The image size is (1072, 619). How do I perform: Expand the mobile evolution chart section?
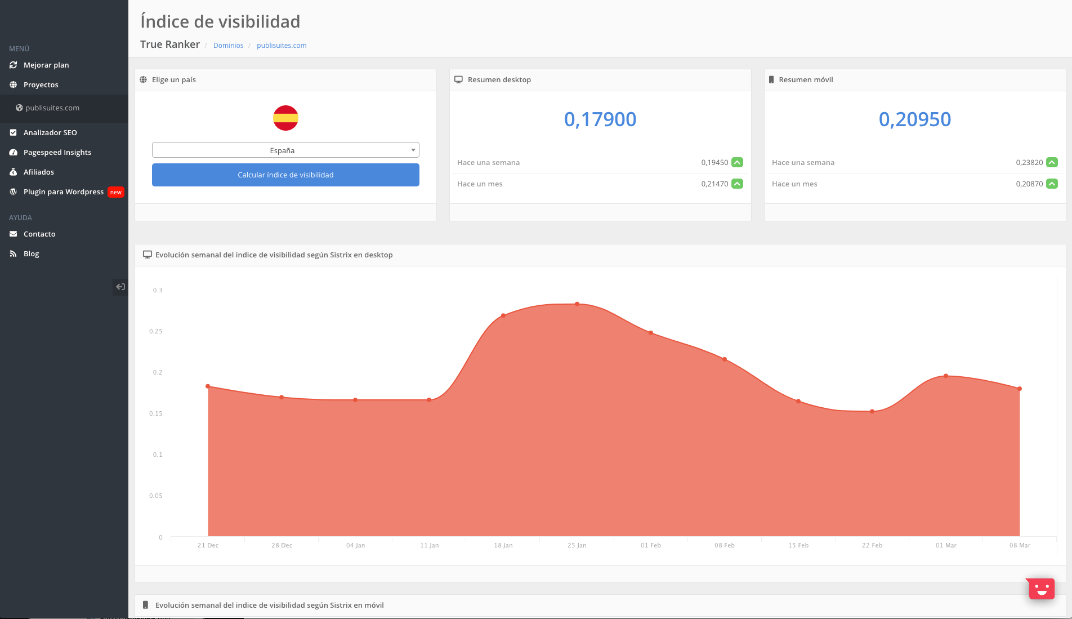pyautogui.click(x=269, y=605)
